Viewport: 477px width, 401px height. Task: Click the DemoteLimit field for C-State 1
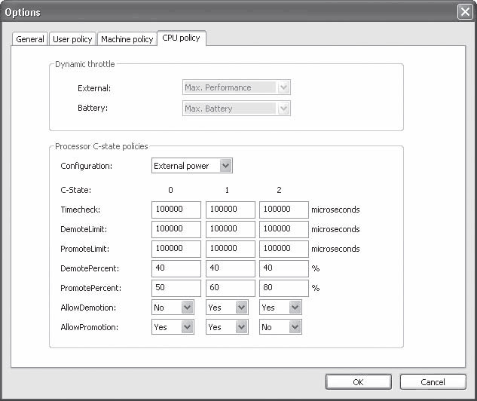(x=230, y=229)
